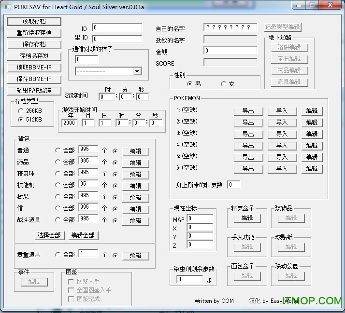
Task: Select quantity radio for 普通 bag row
Action: point(115,151)
